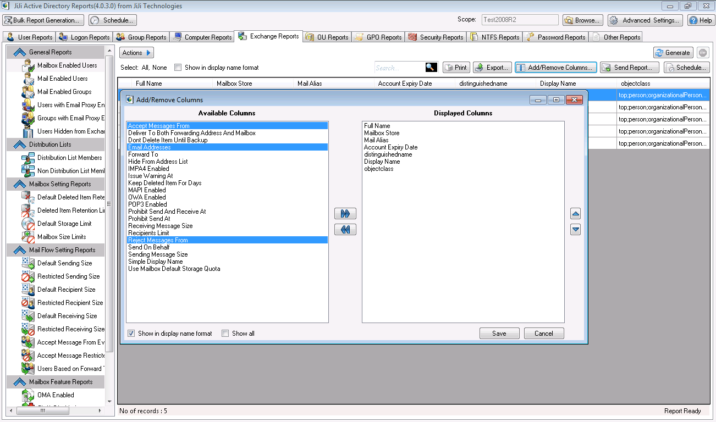The width and height of the screenshot is (716, 422).
Task: Click OMA Enabled report icon
Action: 29,395
